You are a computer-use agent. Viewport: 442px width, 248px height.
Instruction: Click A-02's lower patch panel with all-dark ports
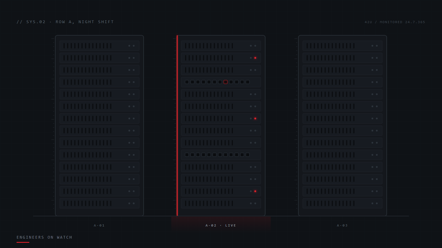(x=221, y=155)
